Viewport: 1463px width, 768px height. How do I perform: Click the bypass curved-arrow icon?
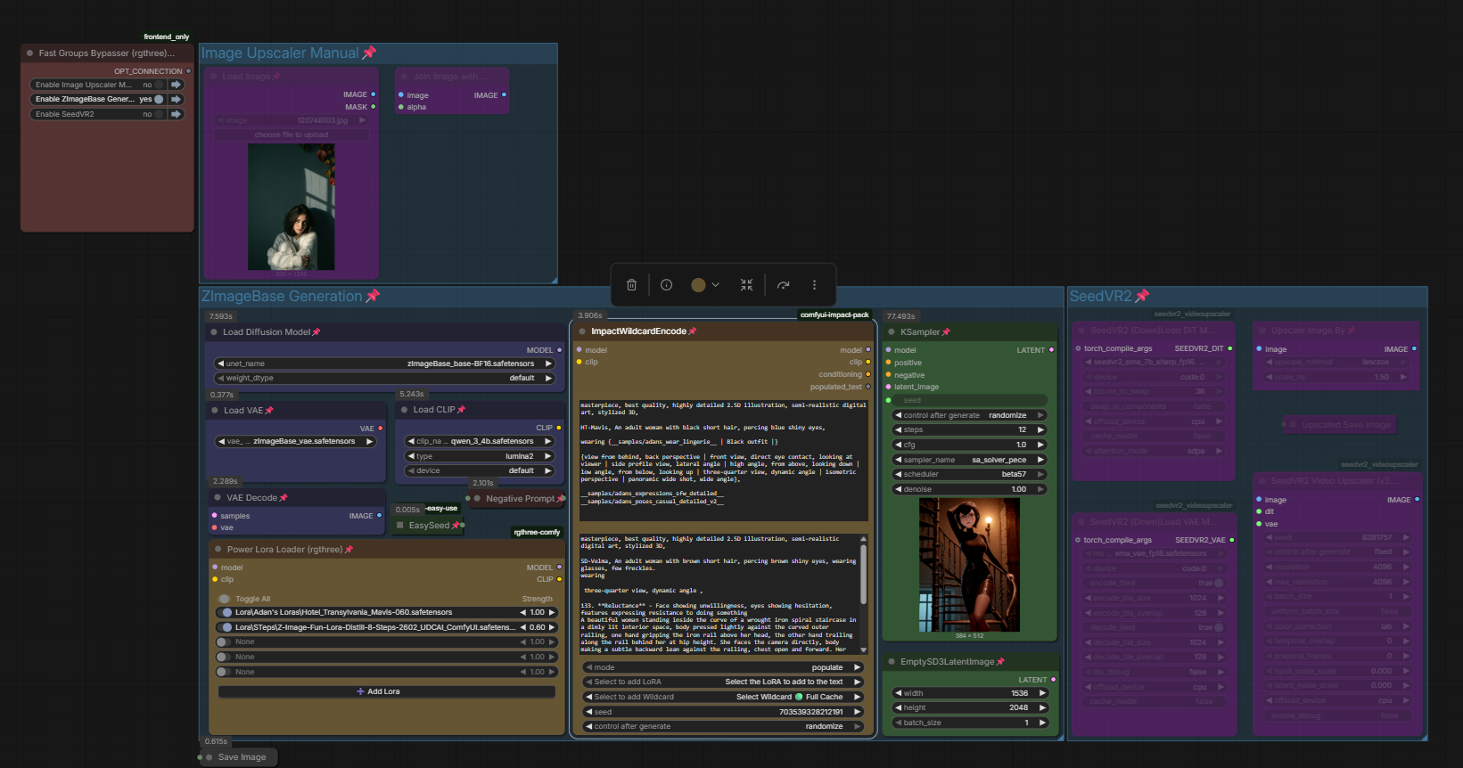tap(783, 285)
